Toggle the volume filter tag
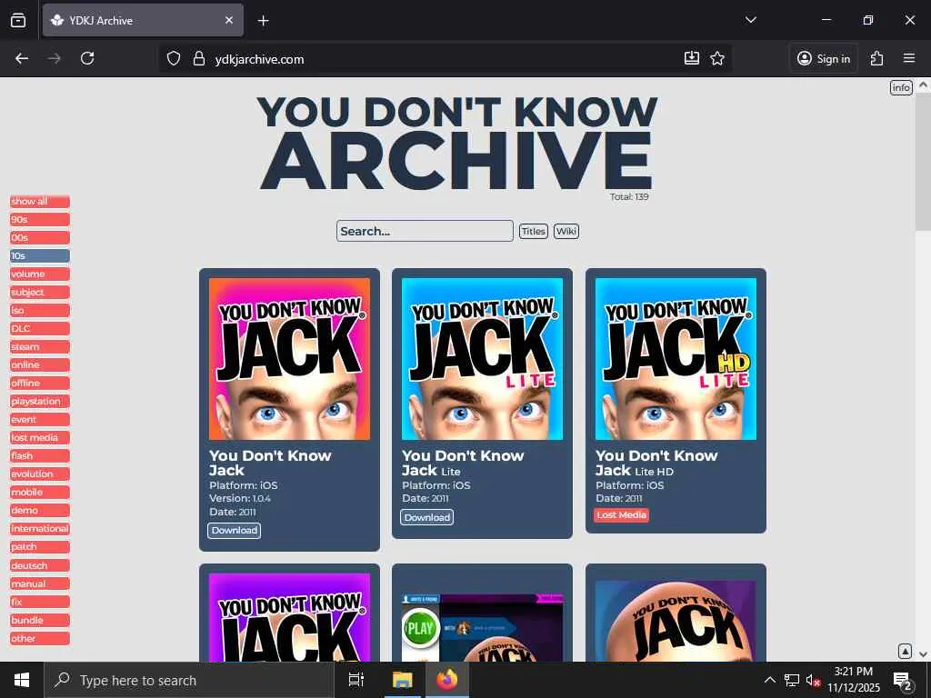The image size is (931, 698). point(40,274)
